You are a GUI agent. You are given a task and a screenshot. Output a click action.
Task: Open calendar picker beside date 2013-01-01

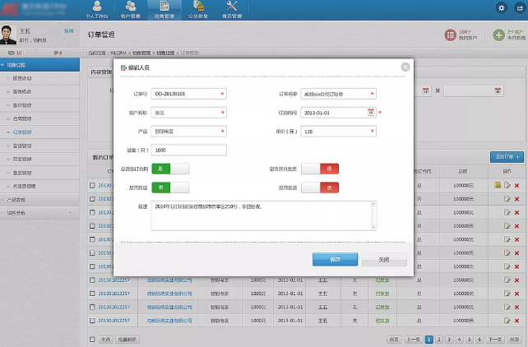click(371, 111)
